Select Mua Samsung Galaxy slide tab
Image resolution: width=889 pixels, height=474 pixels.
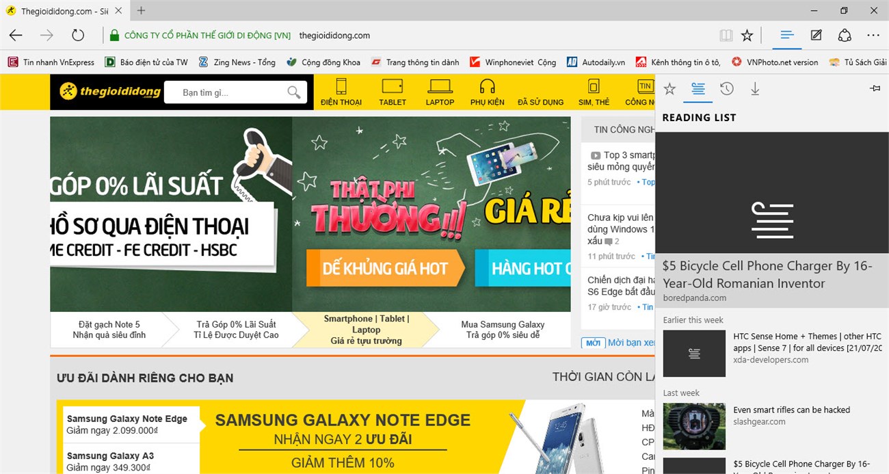503,330
